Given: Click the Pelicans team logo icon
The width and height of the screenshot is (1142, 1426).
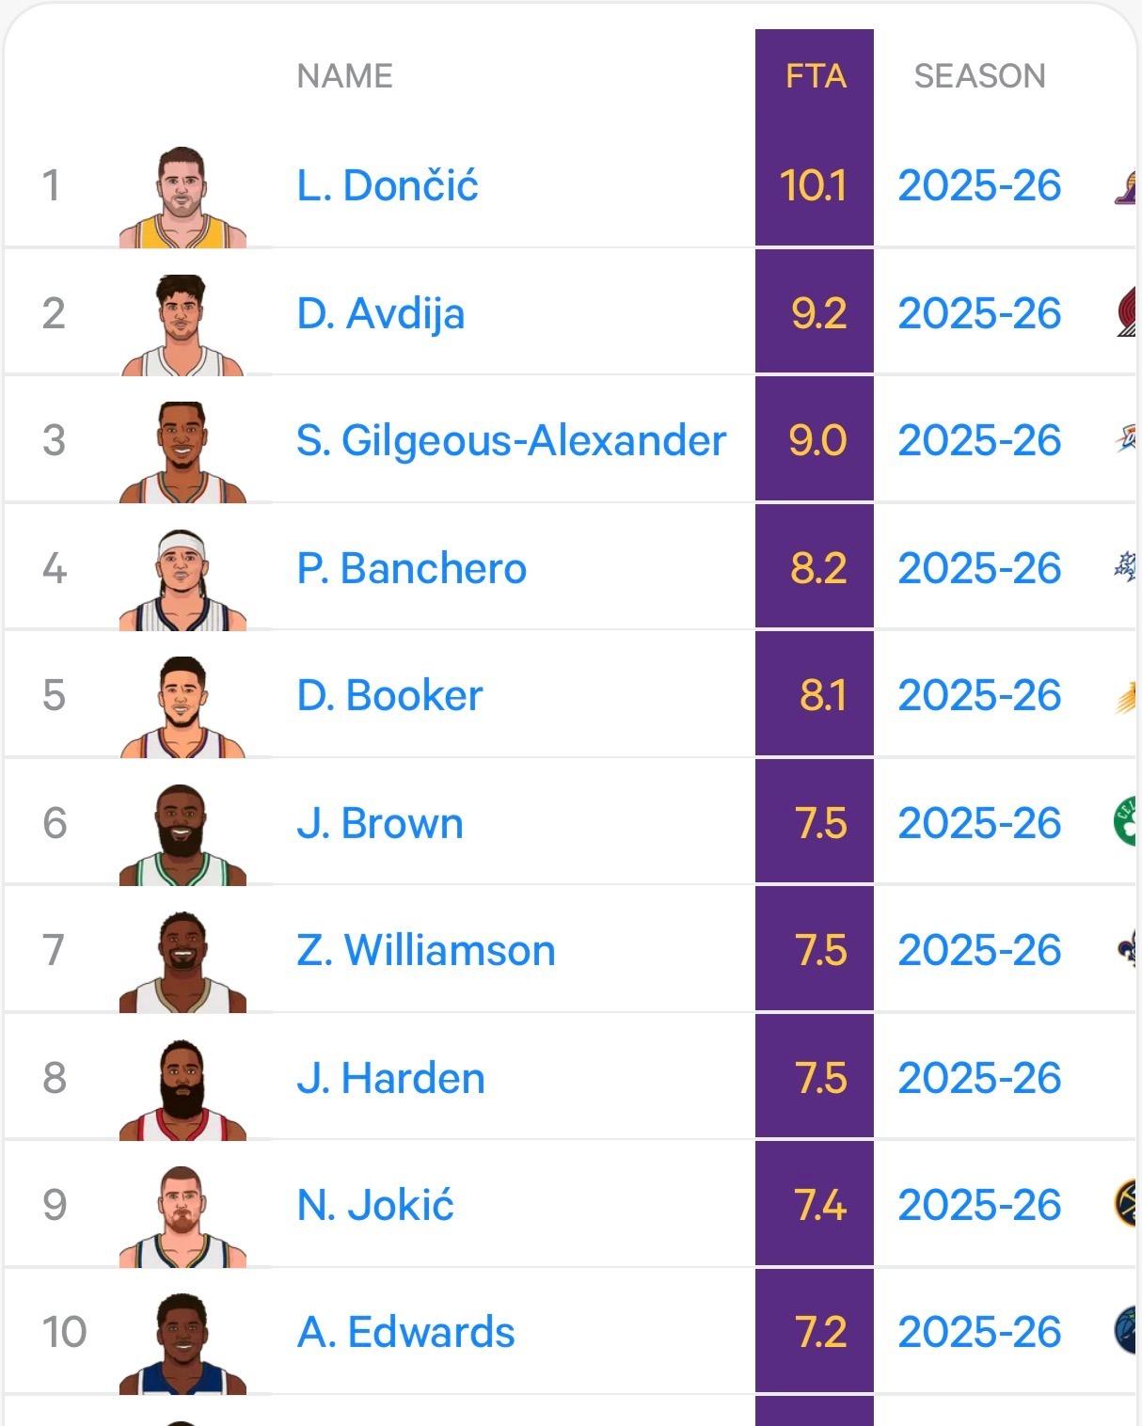Looking at the screenshot, I should (1127, 950).
